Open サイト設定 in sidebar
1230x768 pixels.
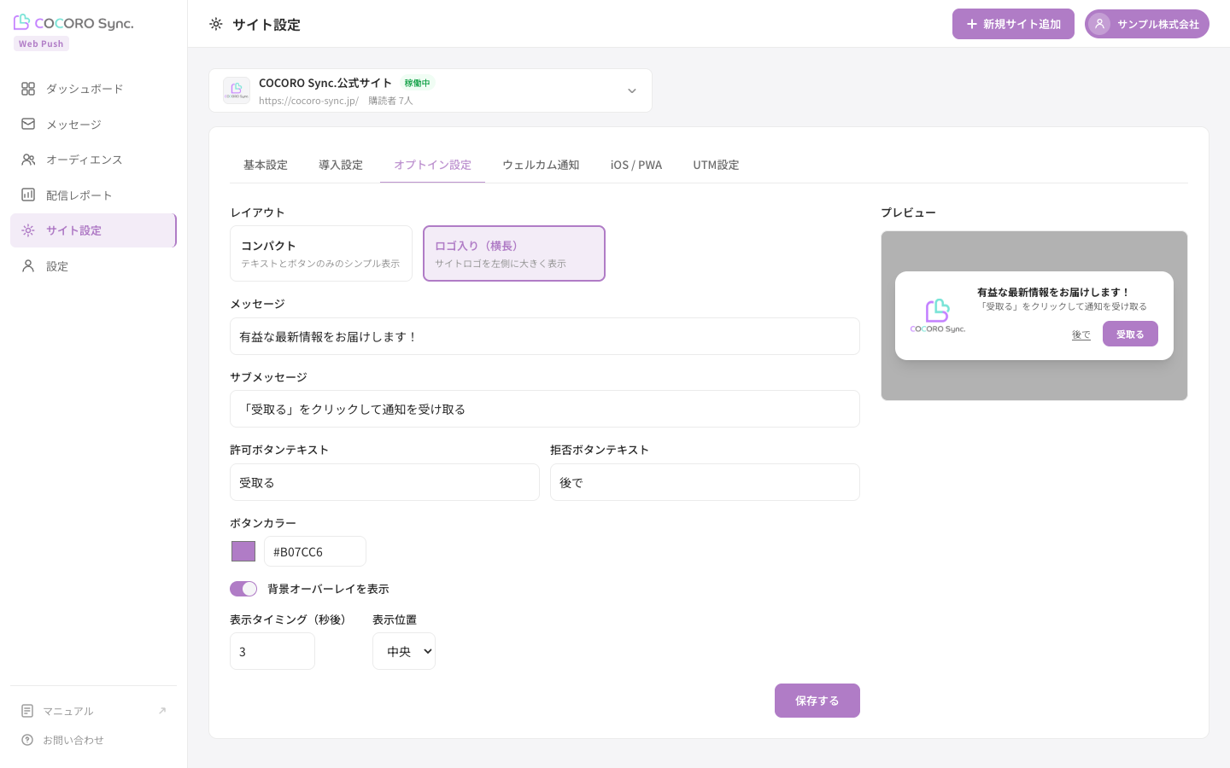click(93, 230)
